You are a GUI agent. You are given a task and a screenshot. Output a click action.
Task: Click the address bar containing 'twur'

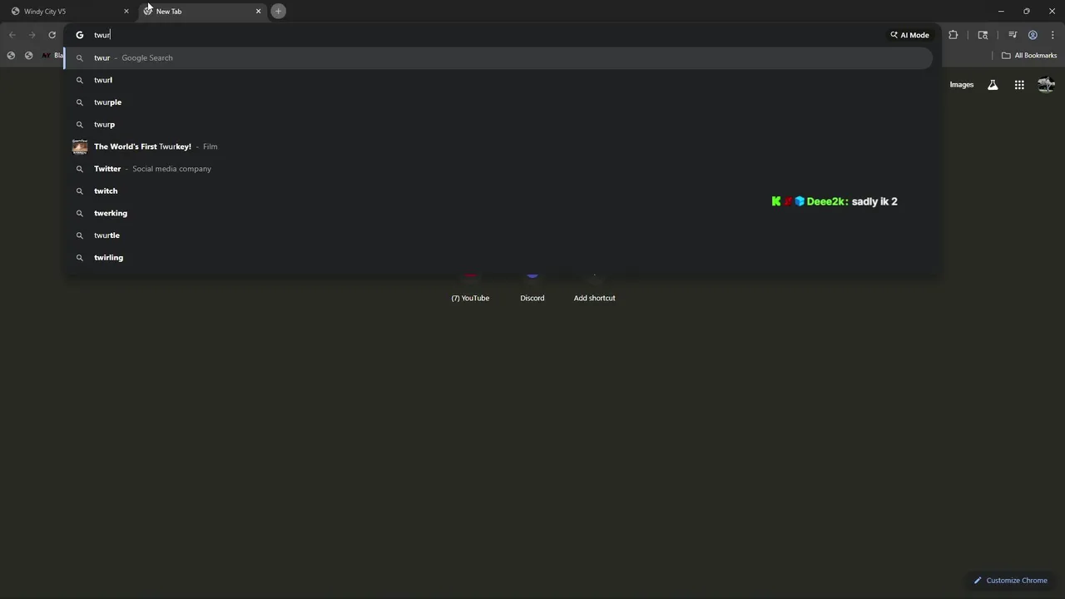(487, 35)
